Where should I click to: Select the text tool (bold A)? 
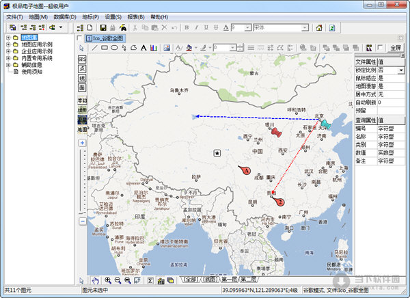143,48
